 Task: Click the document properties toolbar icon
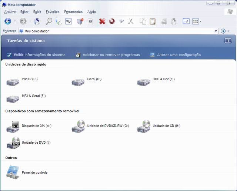pyautogui.click(x=90, y=21)
